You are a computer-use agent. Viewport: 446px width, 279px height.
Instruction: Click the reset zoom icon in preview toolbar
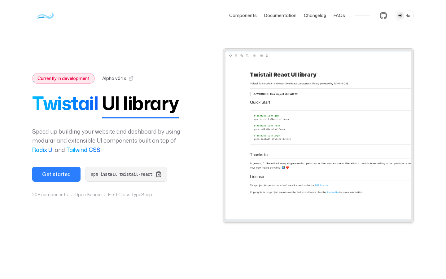coord(247,56)
